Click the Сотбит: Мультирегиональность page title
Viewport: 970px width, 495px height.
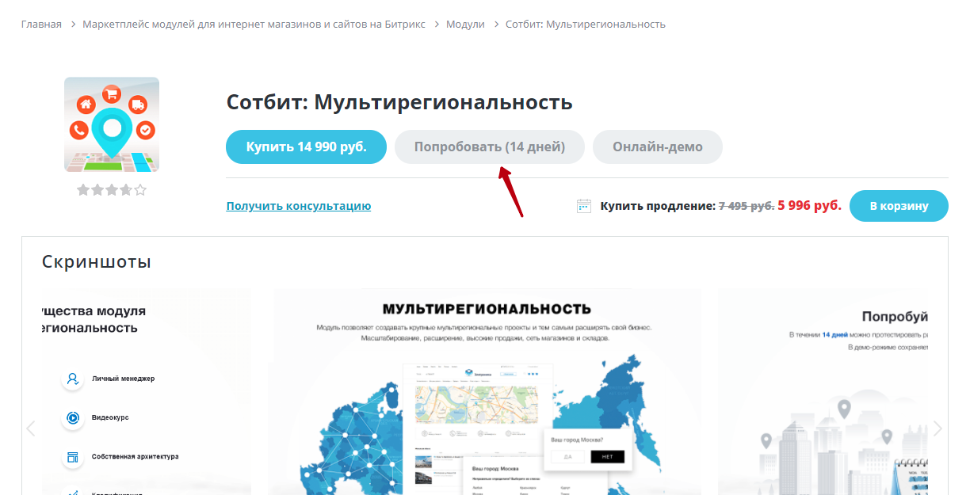399,102
